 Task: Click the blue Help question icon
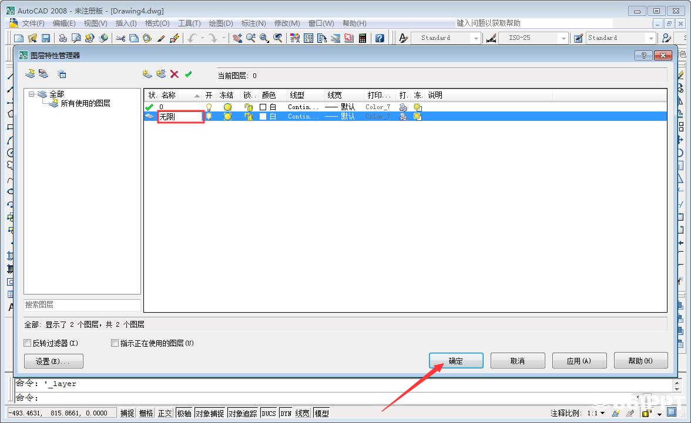point(380,38)
